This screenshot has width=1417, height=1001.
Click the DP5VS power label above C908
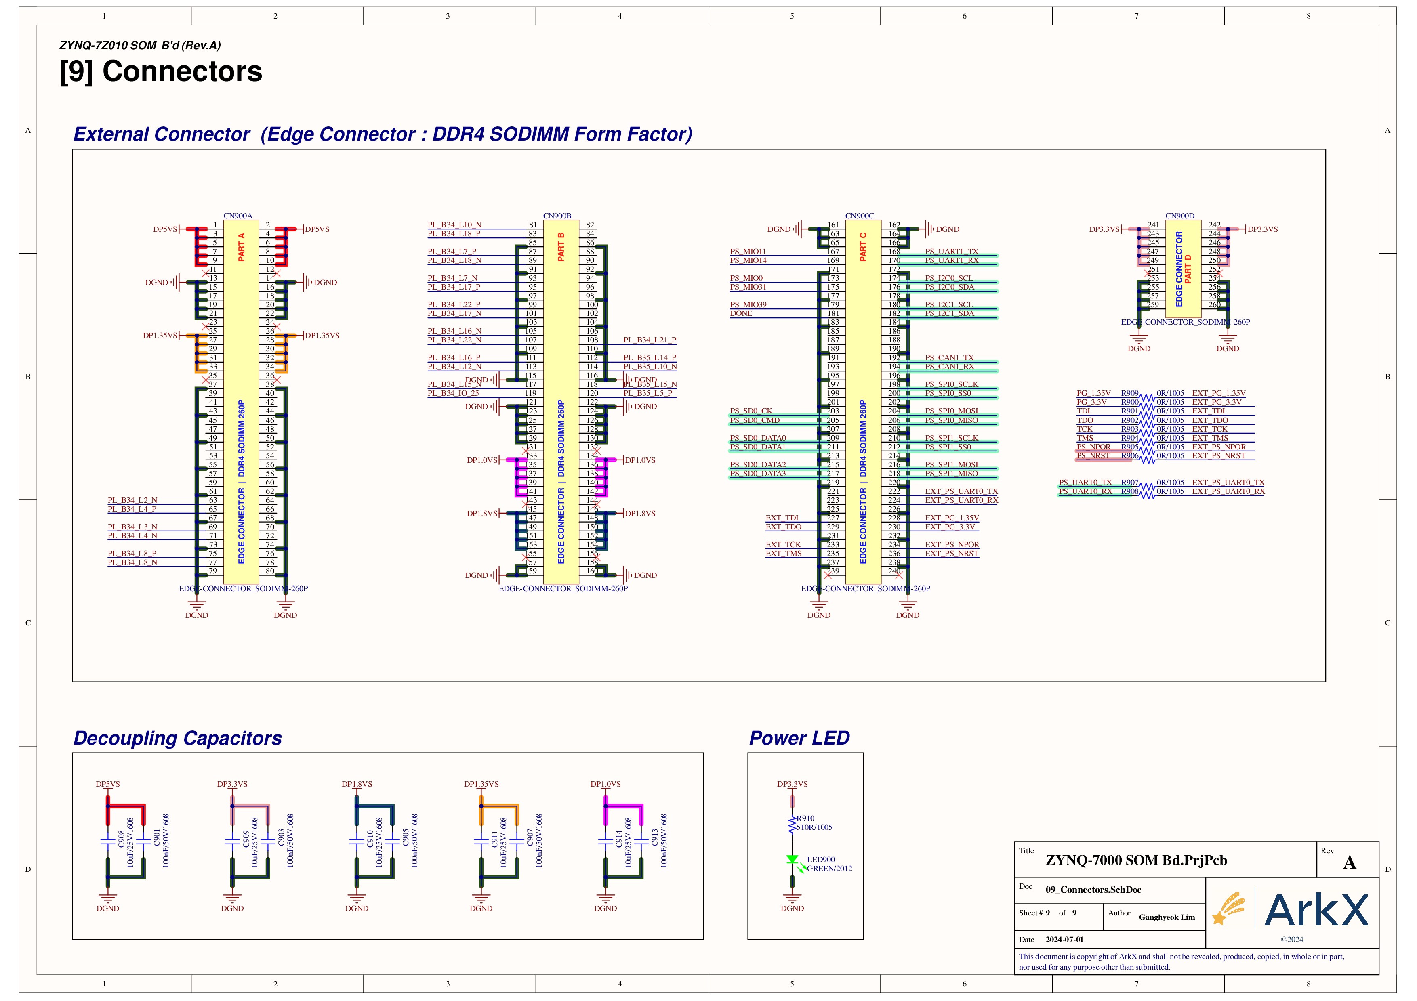pos(108,784)
